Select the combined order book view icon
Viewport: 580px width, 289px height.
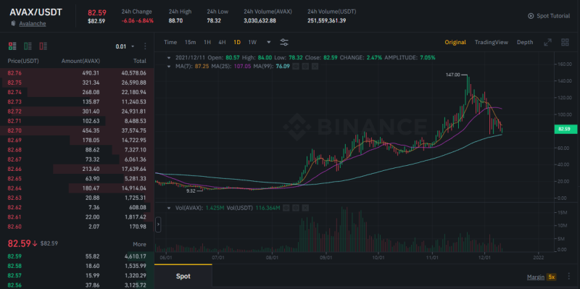click(x=12, y=46)
